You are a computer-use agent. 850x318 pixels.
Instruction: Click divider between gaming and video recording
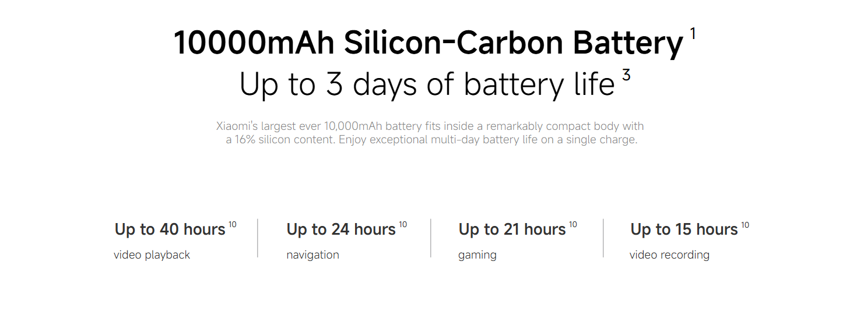click(x=603, y=238)
